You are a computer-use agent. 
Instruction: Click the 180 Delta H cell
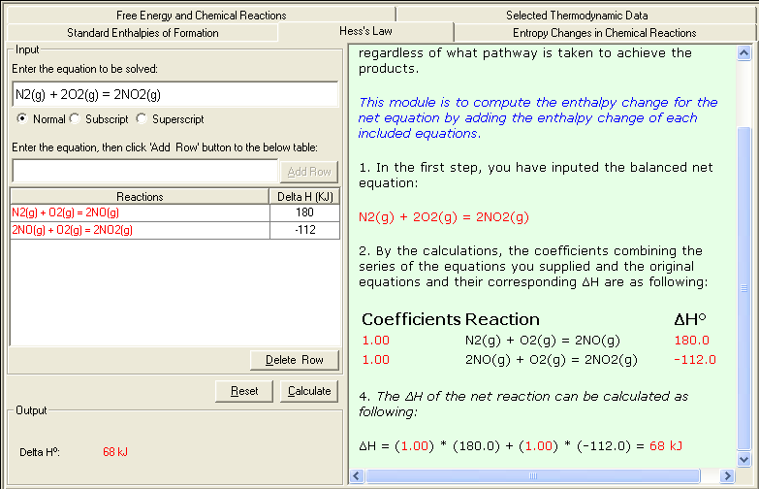click(x=304, y=212)
